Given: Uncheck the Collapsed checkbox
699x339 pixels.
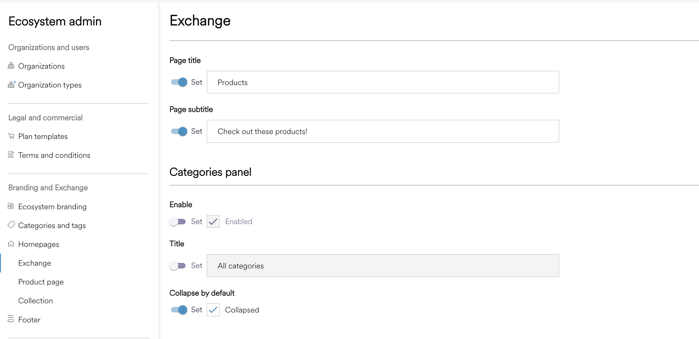Looking at the screenshot, I should click(213, 310).
